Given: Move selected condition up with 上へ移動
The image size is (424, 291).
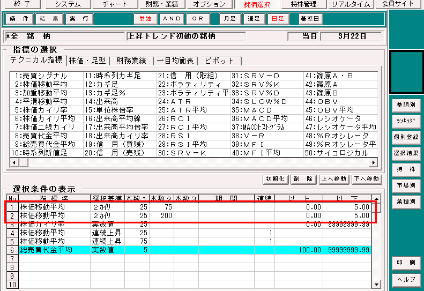Looking at the screenshot, I should tap(333, 179).
